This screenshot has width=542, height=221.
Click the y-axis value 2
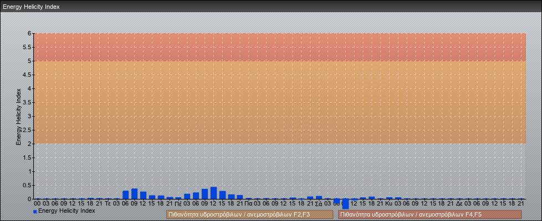coord(30,144)
